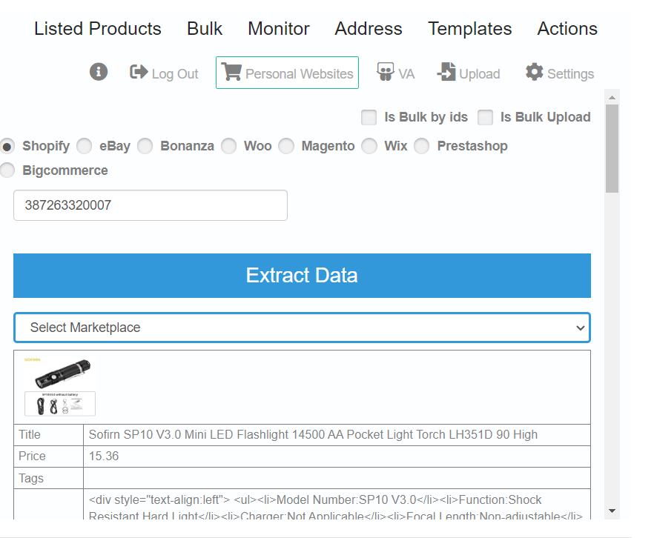The height and width of the screenshot is (538, 654).
Task: Click the flashlight product thumbnail
Action: [x=60, y=387]
